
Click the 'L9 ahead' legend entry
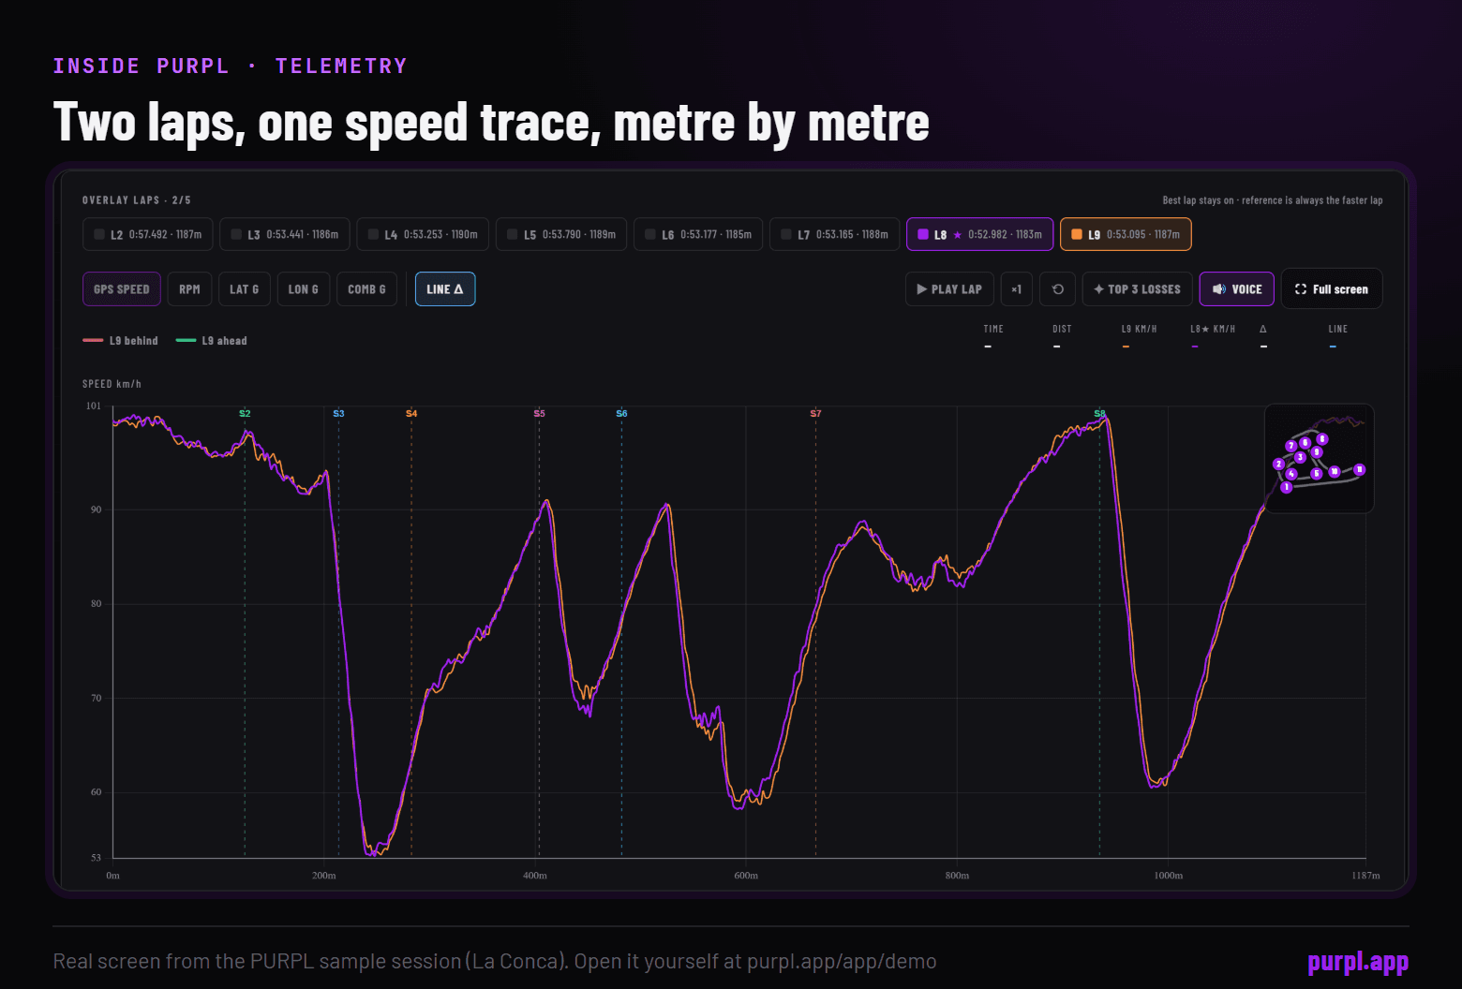click(212, 341)
